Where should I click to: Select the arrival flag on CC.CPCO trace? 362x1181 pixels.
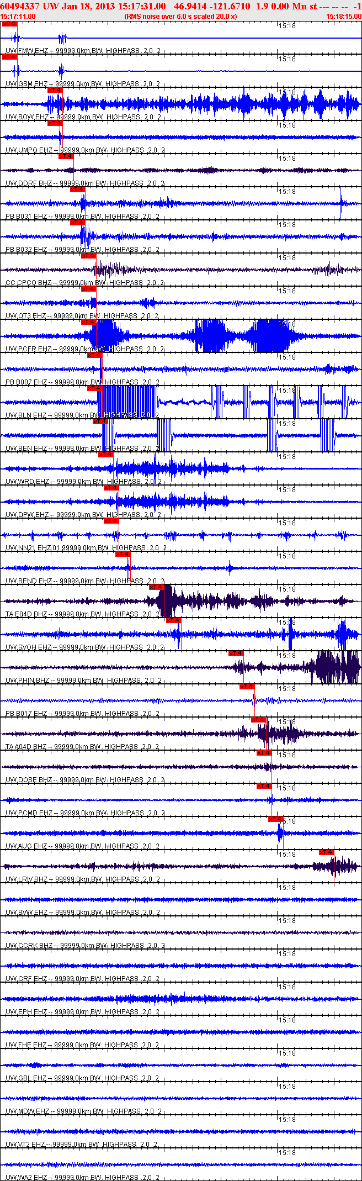coord(89,256)
